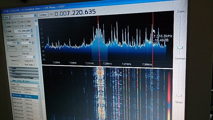Enable the Squelch checkbox
The height and width of the screenshot is (120, 213).
8,46
